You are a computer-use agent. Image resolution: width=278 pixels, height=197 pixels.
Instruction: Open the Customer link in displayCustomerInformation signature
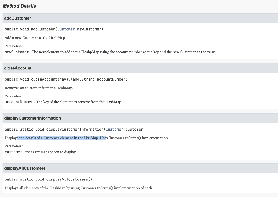click(115, 129)
